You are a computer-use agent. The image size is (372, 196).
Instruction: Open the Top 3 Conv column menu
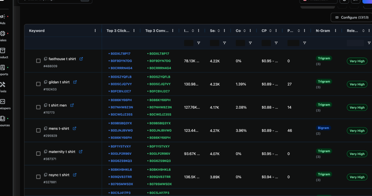coord(173,30)
